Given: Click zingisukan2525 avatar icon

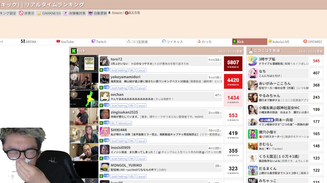Looking at the screenshot, I should [104, 114].
